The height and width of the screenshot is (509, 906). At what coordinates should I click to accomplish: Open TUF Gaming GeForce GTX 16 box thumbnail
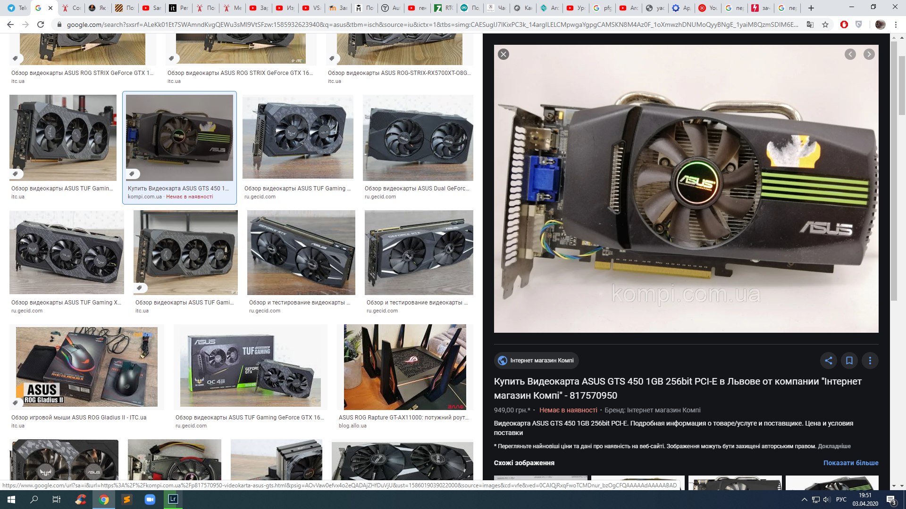pos(251,367)
